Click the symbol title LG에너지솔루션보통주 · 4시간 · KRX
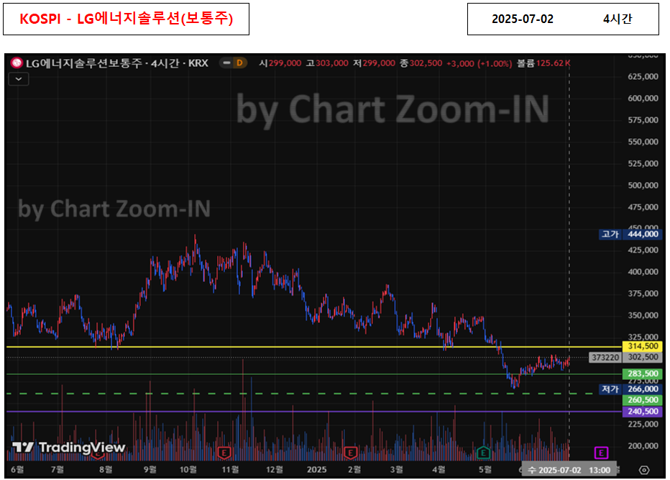 [117, 63]
